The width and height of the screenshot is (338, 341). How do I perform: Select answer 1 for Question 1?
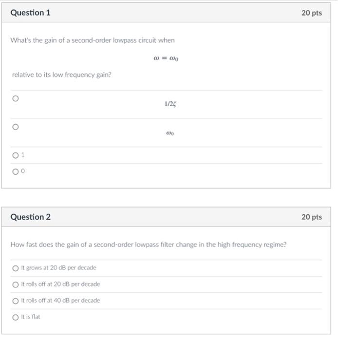(x=16, y=155)
